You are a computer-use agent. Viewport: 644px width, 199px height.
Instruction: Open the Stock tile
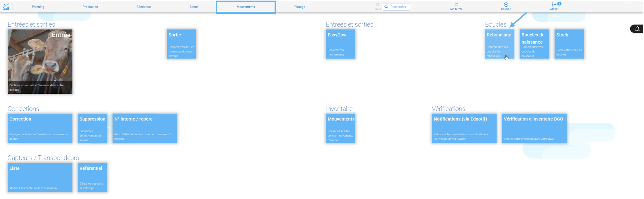click(569, 44)
